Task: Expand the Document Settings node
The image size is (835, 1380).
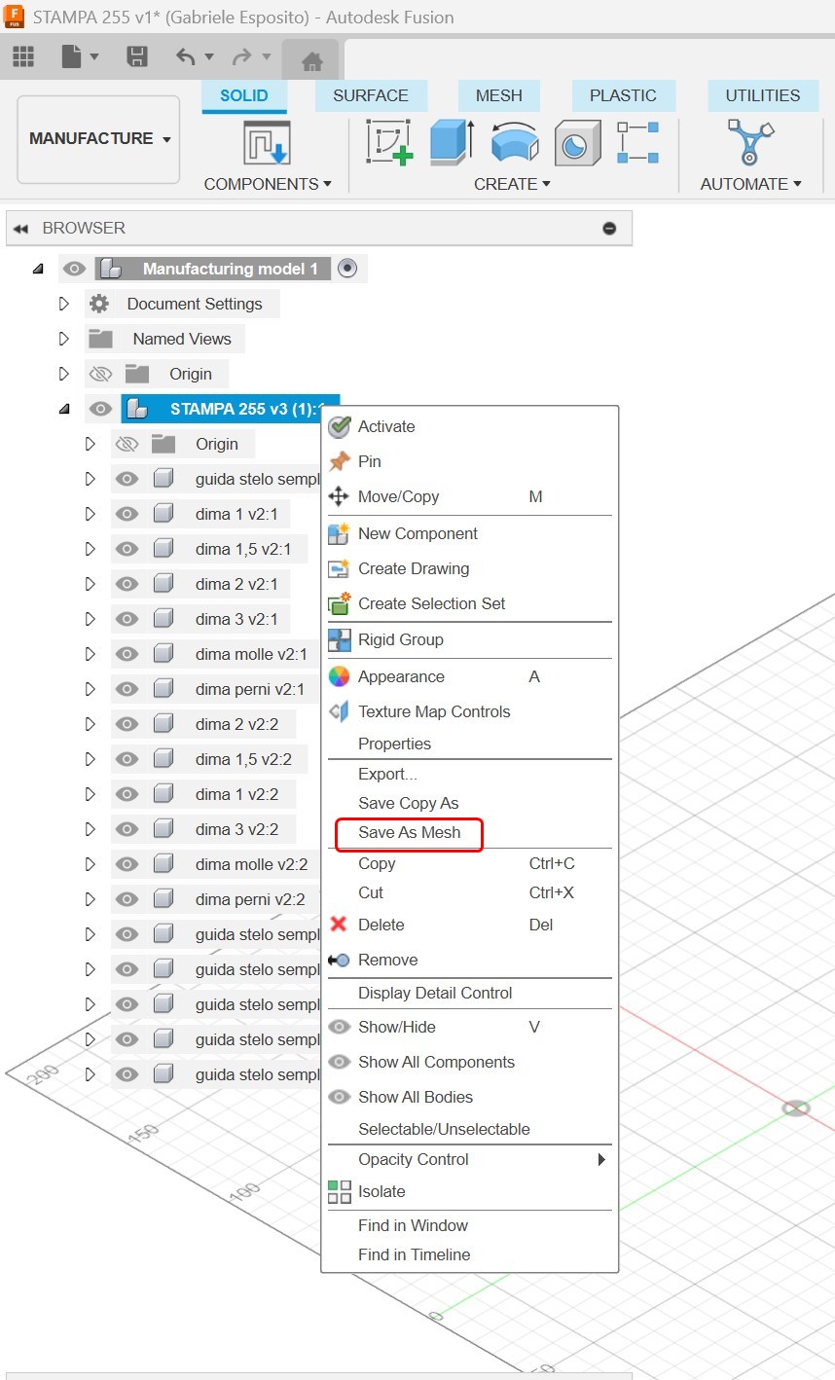Action: pos(64,304)
